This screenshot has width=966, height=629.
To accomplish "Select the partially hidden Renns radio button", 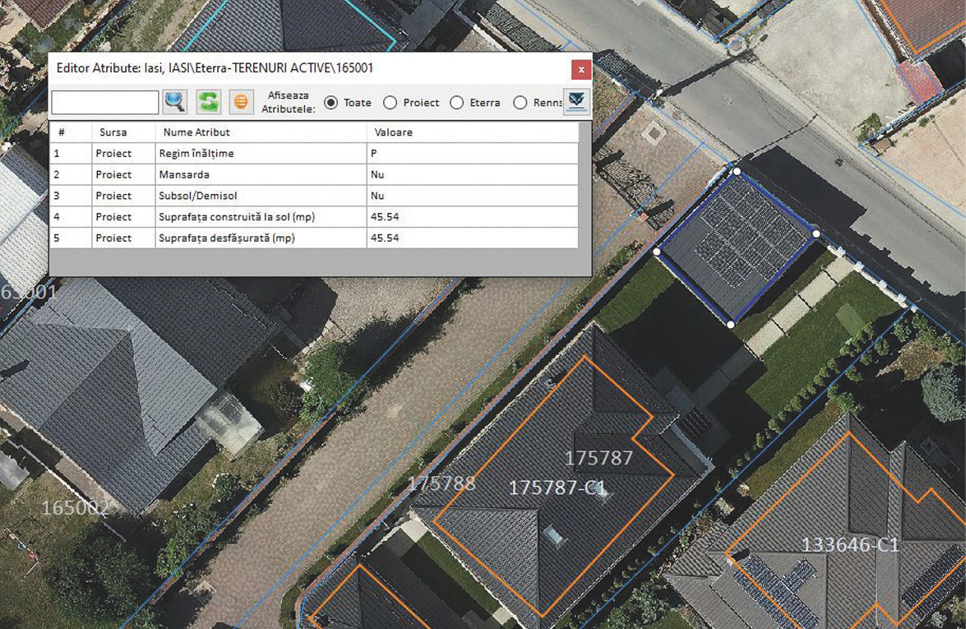I will pos(520,103).
